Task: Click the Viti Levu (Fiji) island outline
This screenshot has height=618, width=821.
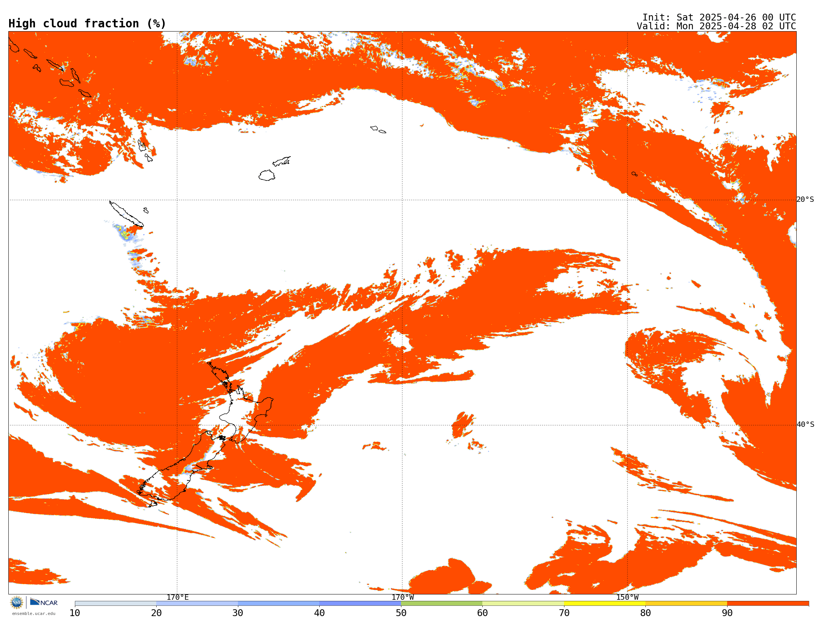Action: tap(267, 175)
